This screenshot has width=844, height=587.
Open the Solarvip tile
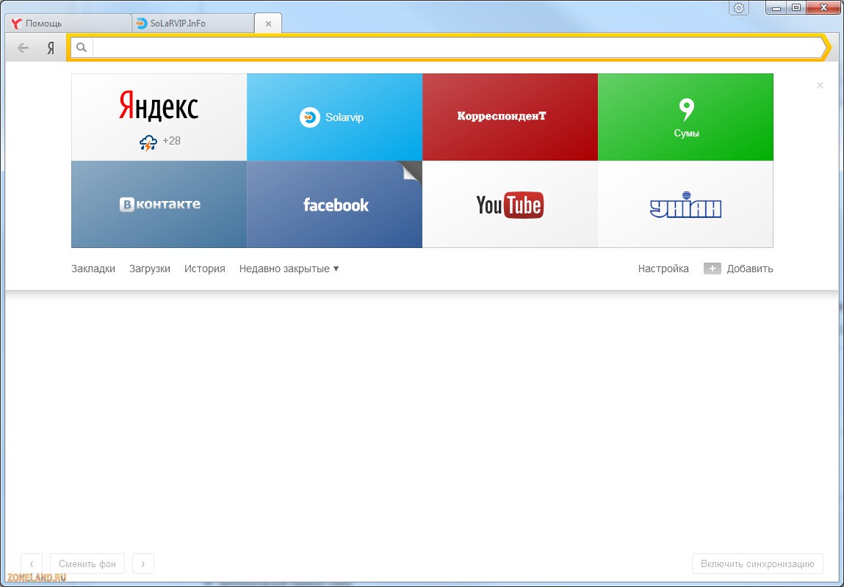coord(334,117)
